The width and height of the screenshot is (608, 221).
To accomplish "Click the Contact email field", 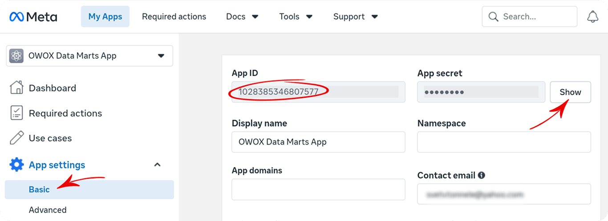I will 504,194.
